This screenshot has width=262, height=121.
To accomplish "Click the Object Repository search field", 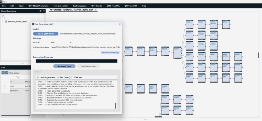I will (23, 17).
